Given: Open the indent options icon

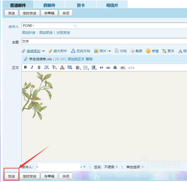Looking at the screenshot, I should coord(94,68).
